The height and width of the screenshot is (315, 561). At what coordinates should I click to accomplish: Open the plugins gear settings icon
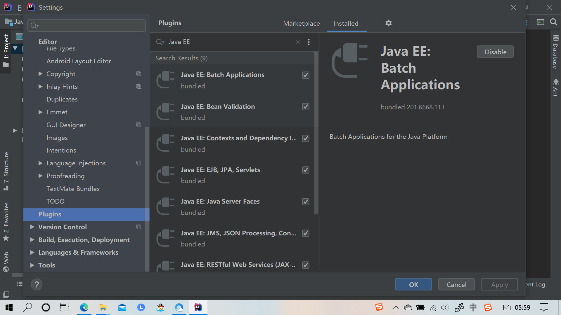pos(388,23)
